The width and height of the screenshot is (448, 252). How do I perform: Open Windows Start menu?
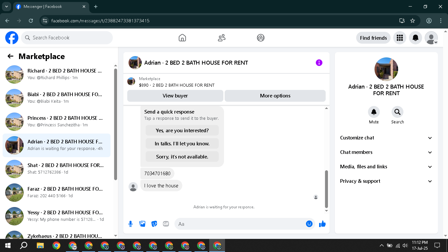(x=8, y=245)
